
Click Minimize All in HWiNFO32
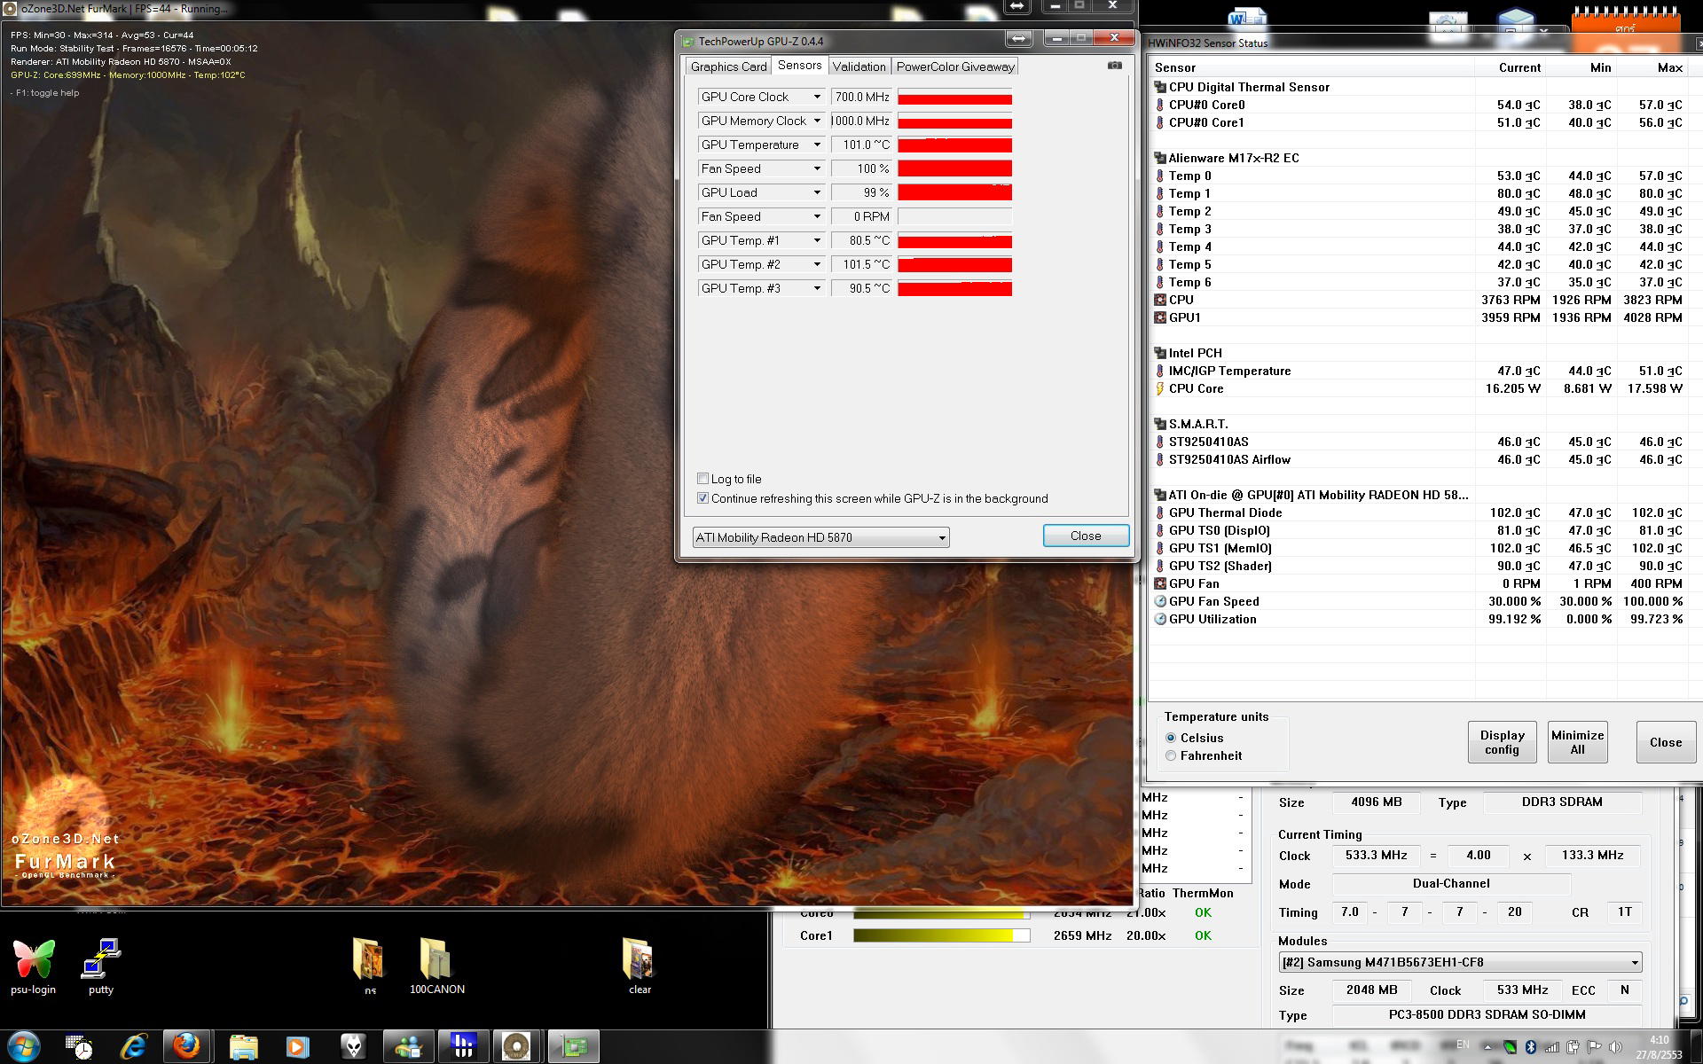point(1577,742)
